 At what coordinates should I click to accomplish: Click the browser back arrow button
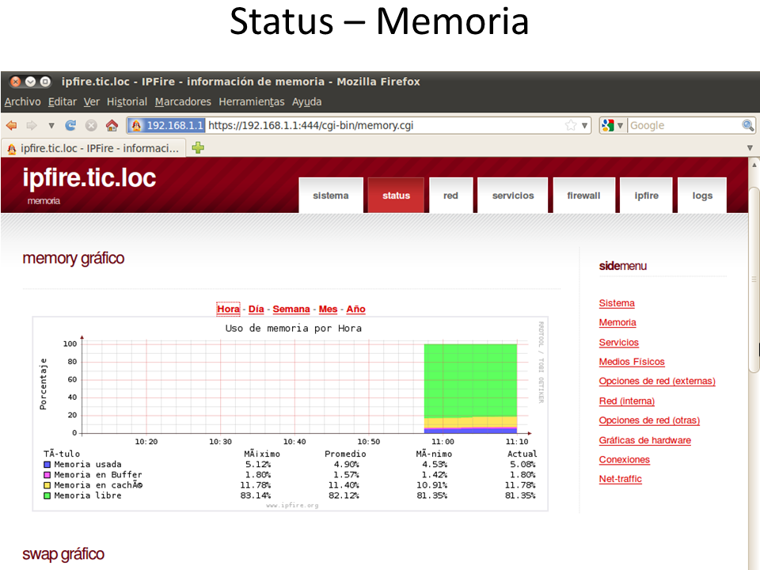(11, 125)
